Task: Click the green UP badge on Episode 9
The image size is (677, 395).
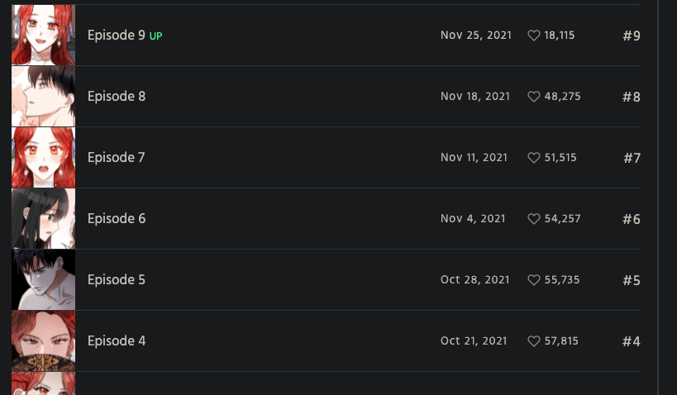Action: coord(155,36)
